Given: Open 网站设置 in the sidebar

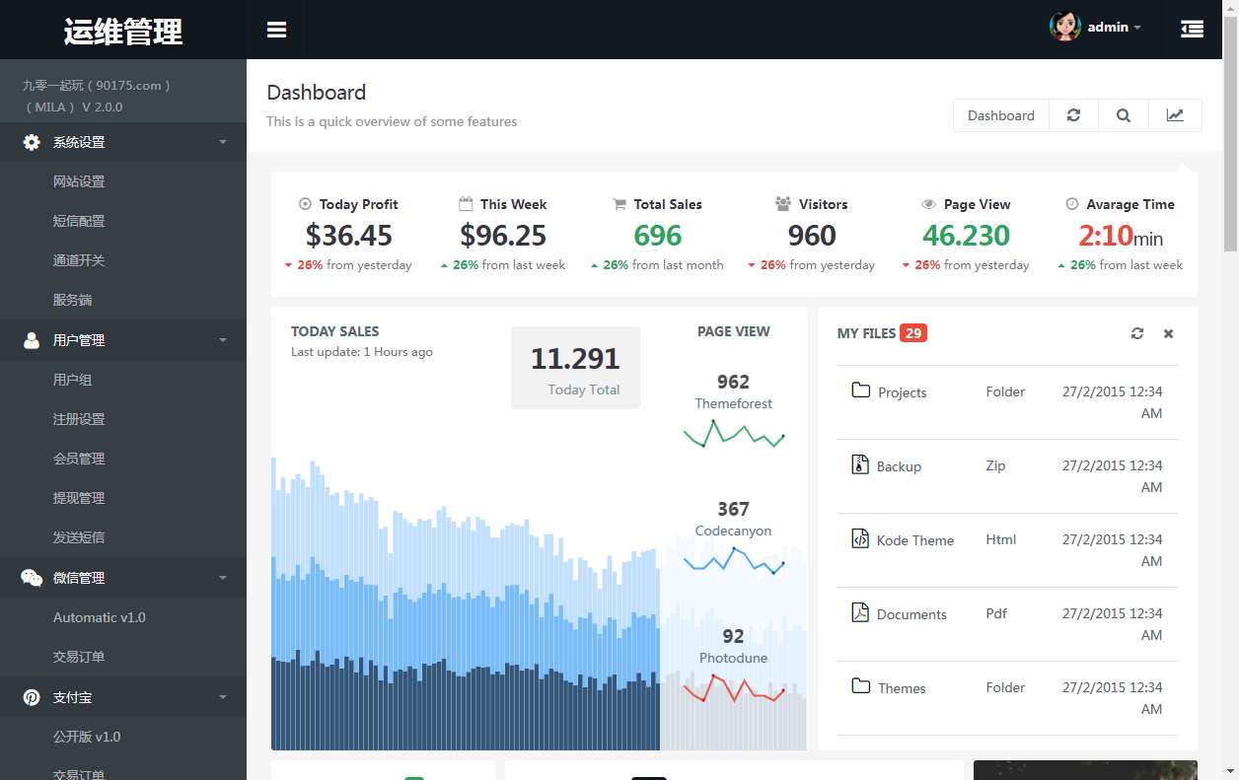Looking at the screenshot, I should 79,181.
